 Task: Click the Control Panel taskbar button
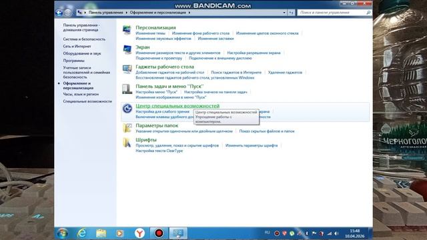[x=178, y=233]
